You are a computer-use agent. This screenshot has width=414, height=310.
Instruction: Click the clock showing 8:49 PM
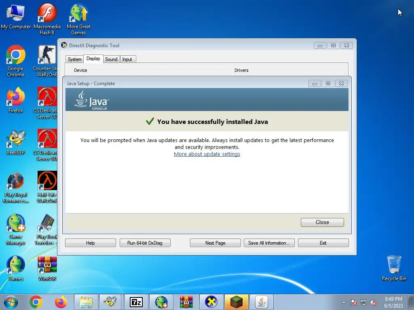(x=393, y=302)
